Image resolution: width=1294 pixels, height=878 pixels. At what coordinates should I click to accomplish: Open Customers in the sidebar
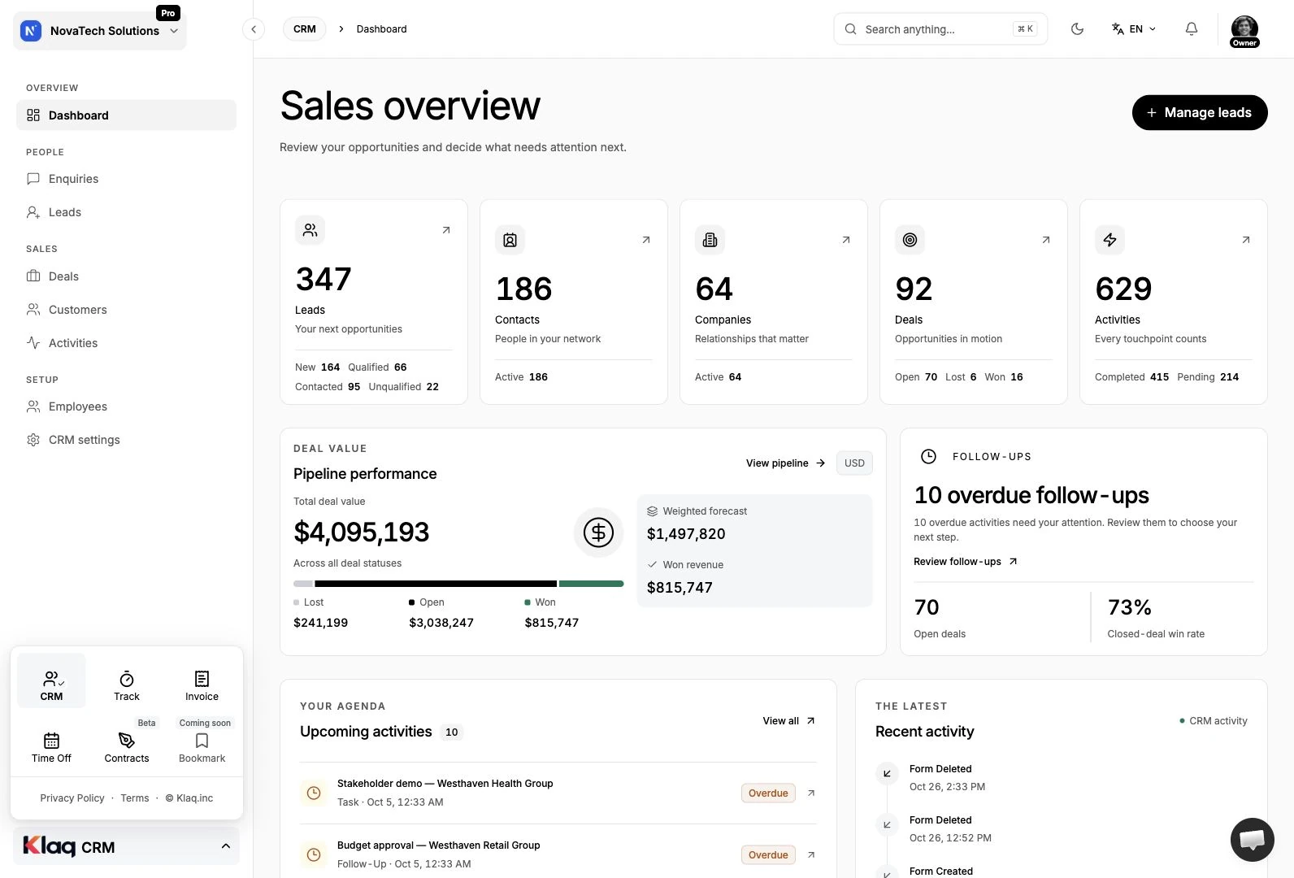[x=126, y=310]
